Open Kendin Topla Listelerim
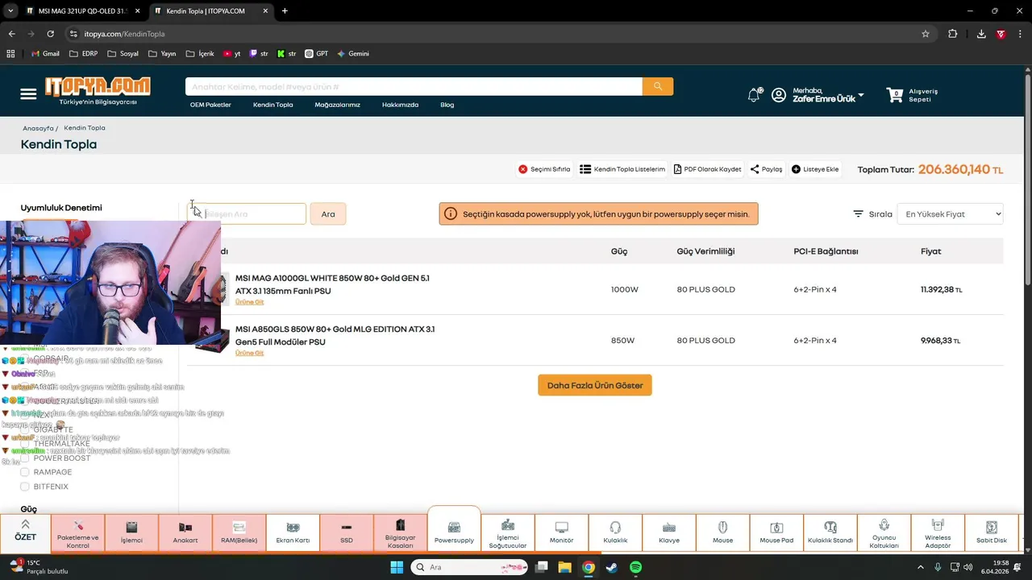1032x580 pixels. [x=622, y=169]
